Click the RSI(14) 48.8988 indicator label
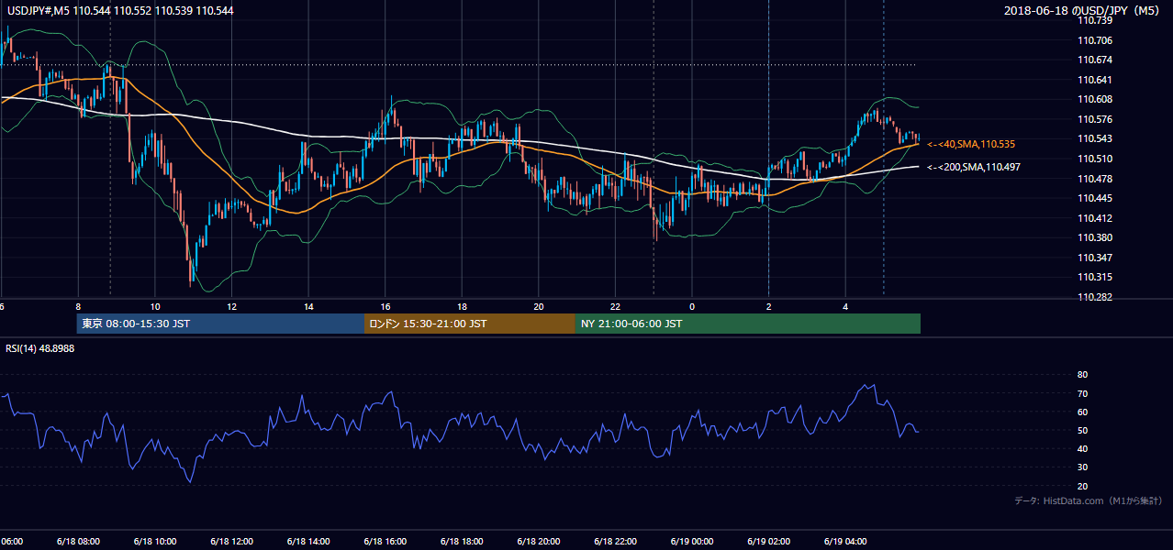This screenshot has width=1173, height=550. pos(40,349)
